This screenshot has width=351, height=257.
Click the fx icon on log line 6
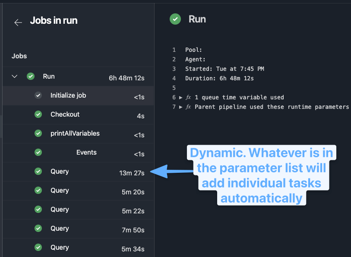pos(187,97)
